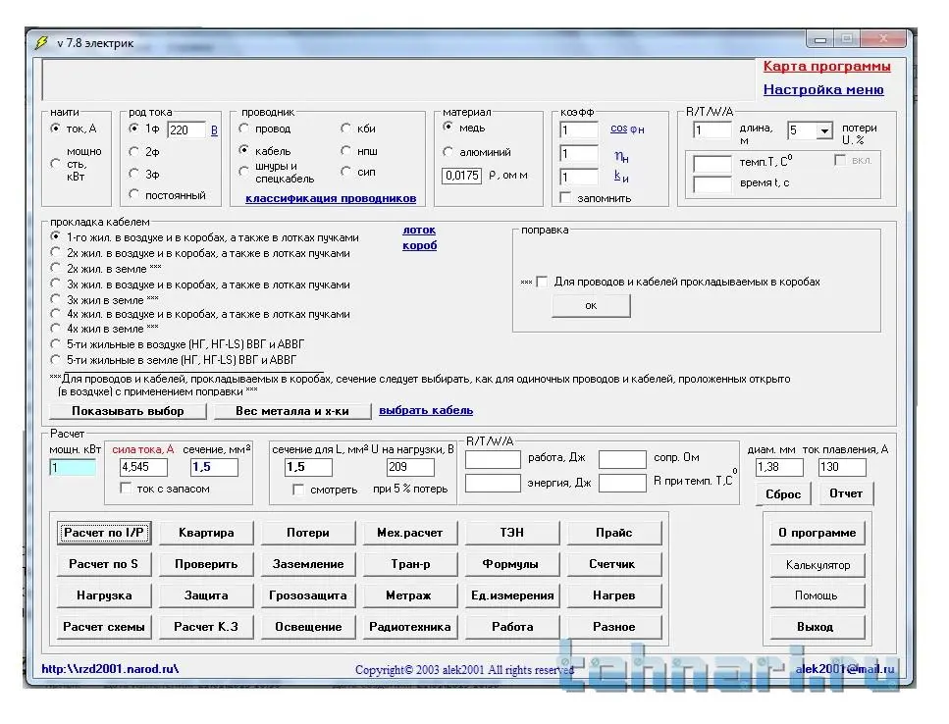
Task: Click the классификация проводников link
Action: point(331,198)
